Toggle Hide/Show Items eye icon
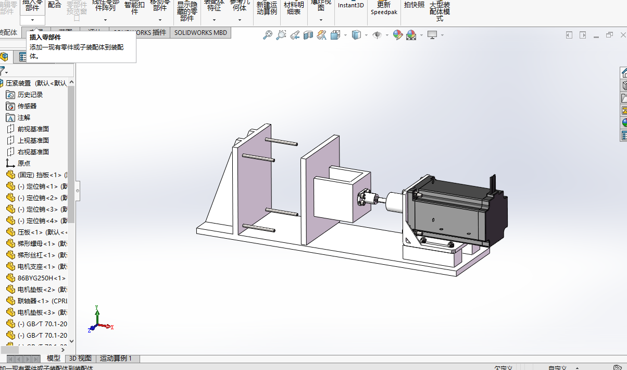The width and height of the screenshot is (627, 370). coord(377,35)
